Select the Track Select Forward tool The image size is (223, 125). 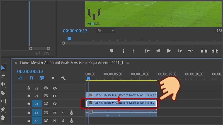pos(3,76)
